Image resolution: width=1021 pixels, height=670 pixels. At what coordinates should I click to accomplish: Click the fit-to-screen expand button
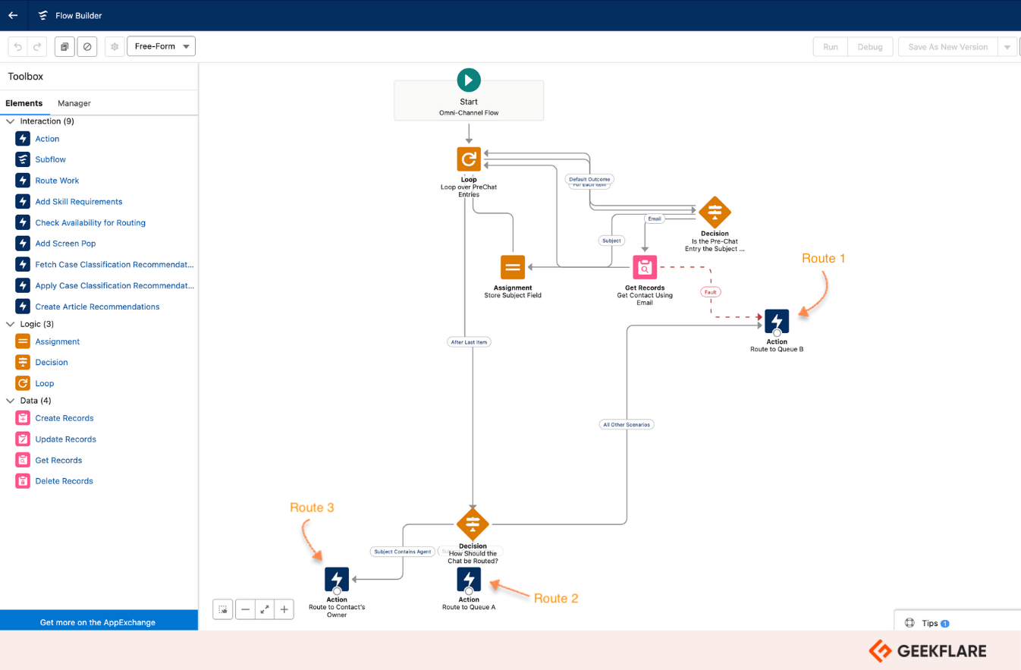tap(265, 609)
